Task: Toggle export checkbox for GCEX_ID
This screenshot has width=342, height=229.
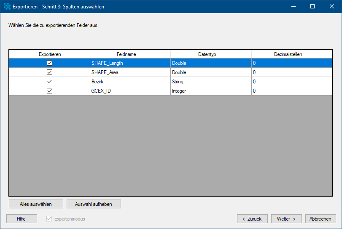Action: [x=49, y=91]
